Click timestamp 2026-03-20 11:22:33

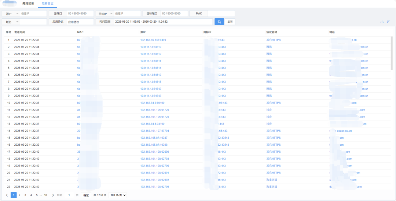click(x=26, y=40)
